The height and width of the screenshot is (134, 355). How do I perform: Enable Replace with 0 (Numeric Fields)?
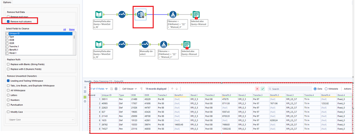coord(9,69)
